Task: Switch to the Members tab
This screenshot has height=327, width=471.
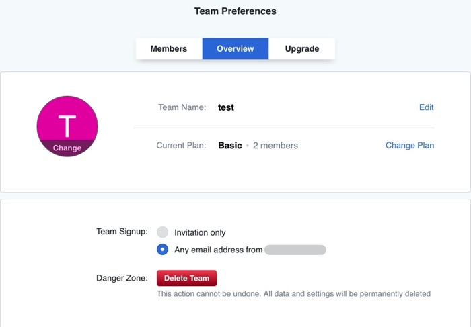Action: tap(168, 49)
